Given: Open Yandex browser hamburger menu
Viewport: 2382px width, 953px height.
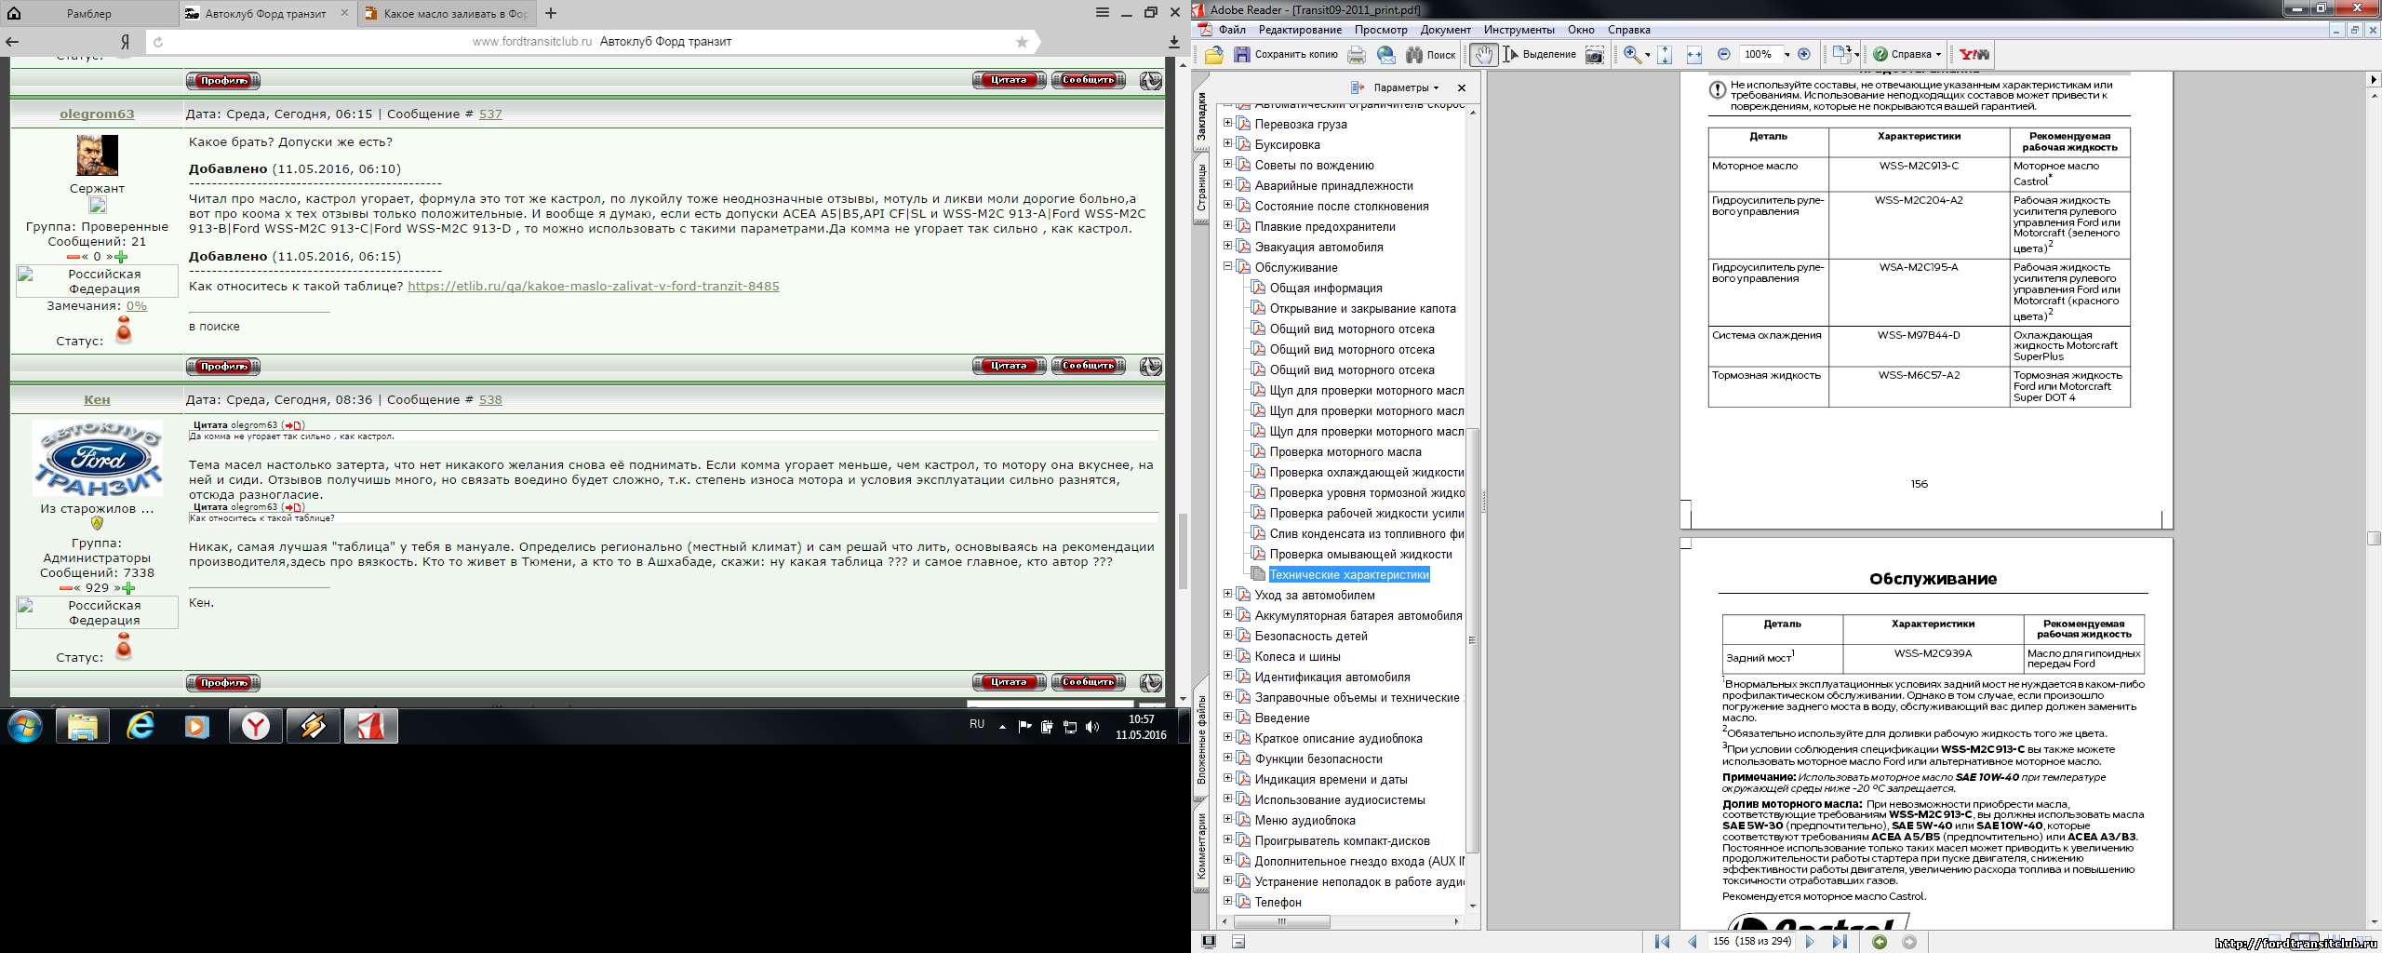Looking at the screenshot, I should click(1103, 13).
